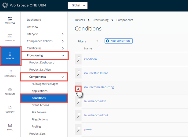Open the Email section in sidebar
188x137 pixels.
[10, 127]
